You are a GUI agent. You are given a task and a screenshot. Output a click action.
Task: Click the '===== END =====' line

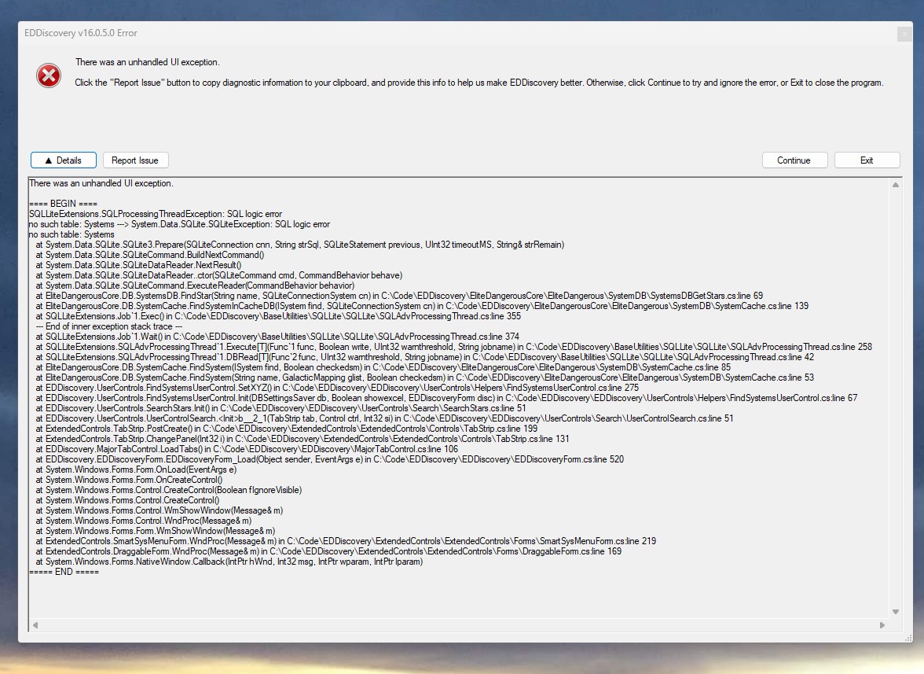click(x=64, y=572)
